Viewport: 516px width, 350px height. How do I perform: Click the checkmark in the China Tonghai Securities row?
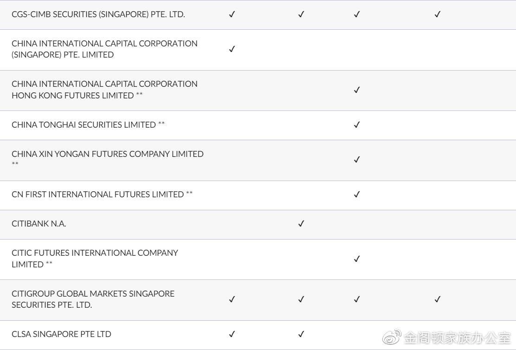point(357,124)
